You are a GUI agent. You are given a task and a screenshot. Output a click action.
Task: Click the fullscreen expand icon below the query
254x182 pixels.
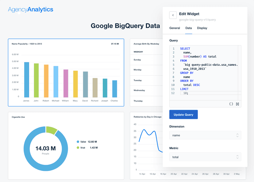point(238,104)
